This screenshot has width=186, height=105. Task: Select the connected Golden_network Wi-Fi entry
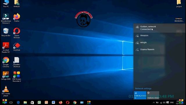pos(159,28)
